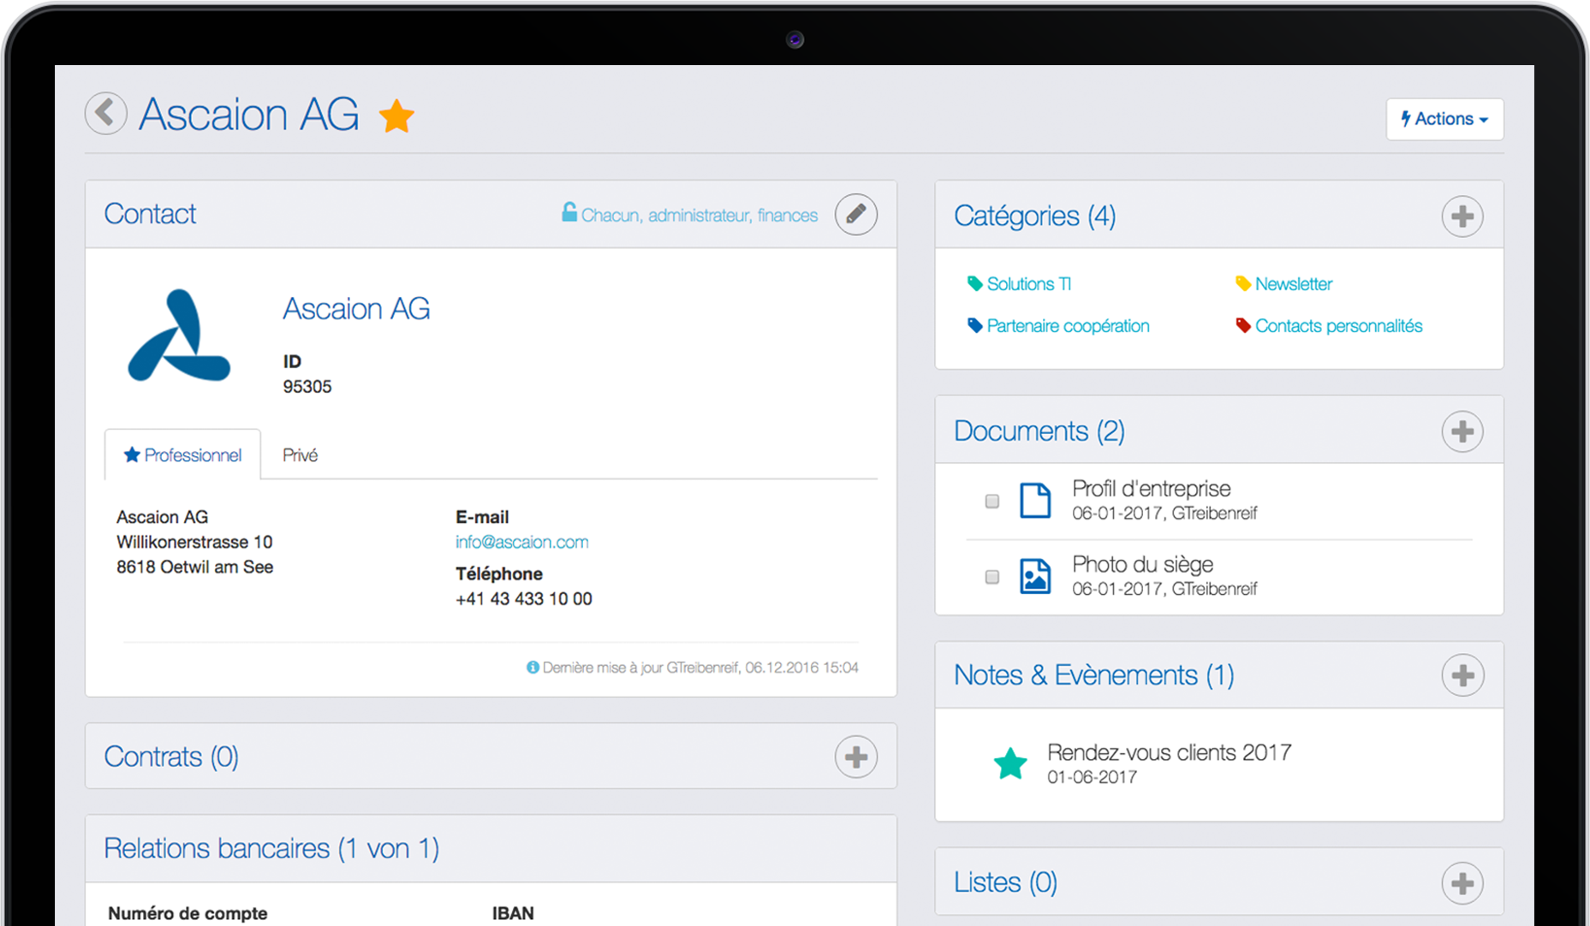The height and width of the screenshot is (926, 1590).
Task: Click the green star of Rendez-vous clients 2017
Action: 1010,763
